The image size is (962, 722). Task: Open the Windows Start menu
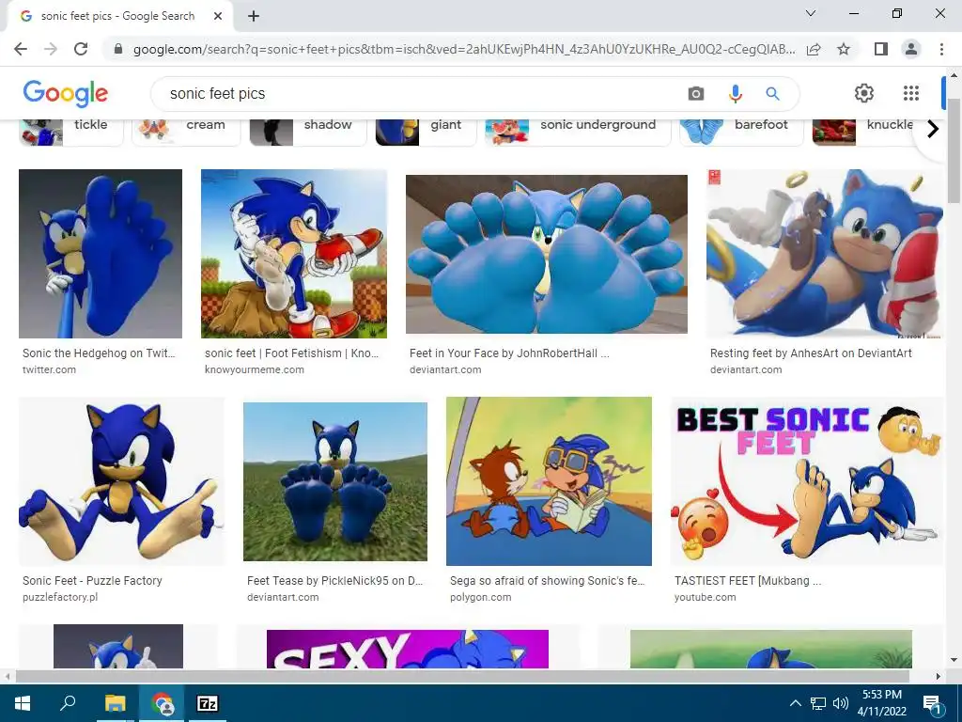click(23, 703)
